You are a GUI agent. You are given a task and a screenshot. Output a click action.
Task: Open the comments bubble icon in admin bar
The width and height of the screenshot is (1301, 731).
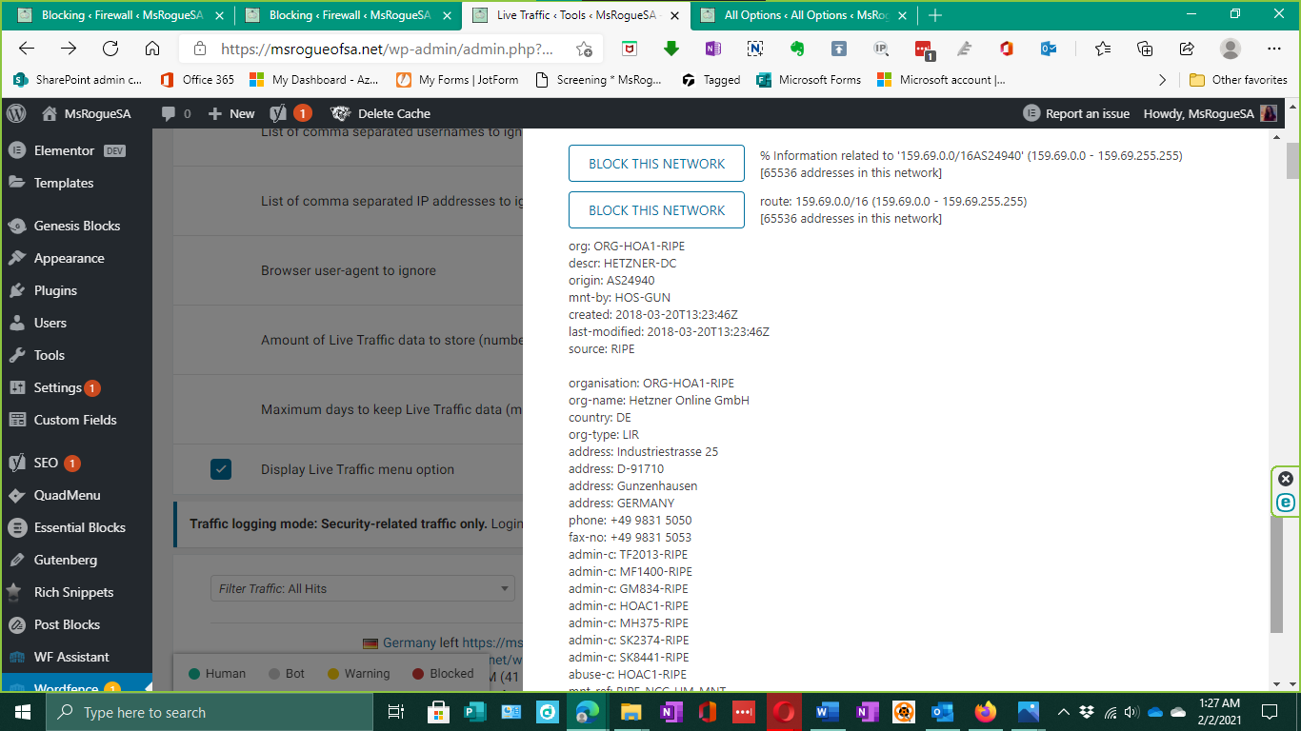click(169, 113)
